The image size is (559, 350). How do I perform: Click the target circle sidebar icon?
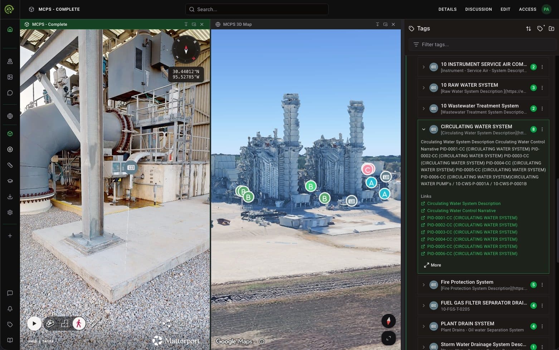(x=10, y=149)
